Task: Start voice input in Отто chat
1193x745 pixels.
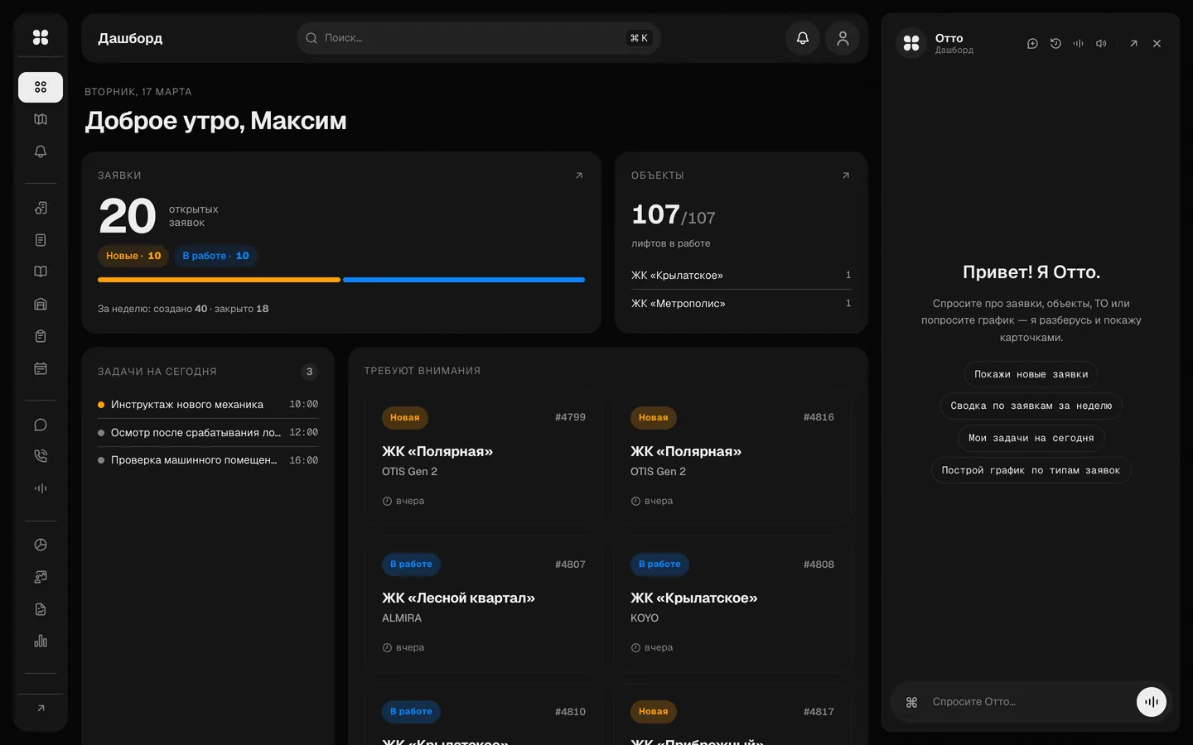Action: click(x=1152, y=702)
